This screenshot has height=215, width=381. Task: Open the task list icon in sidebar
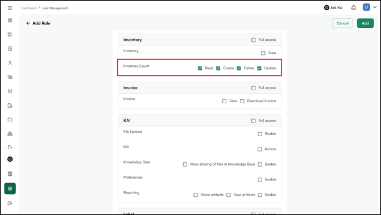click(x=10, y=35)
